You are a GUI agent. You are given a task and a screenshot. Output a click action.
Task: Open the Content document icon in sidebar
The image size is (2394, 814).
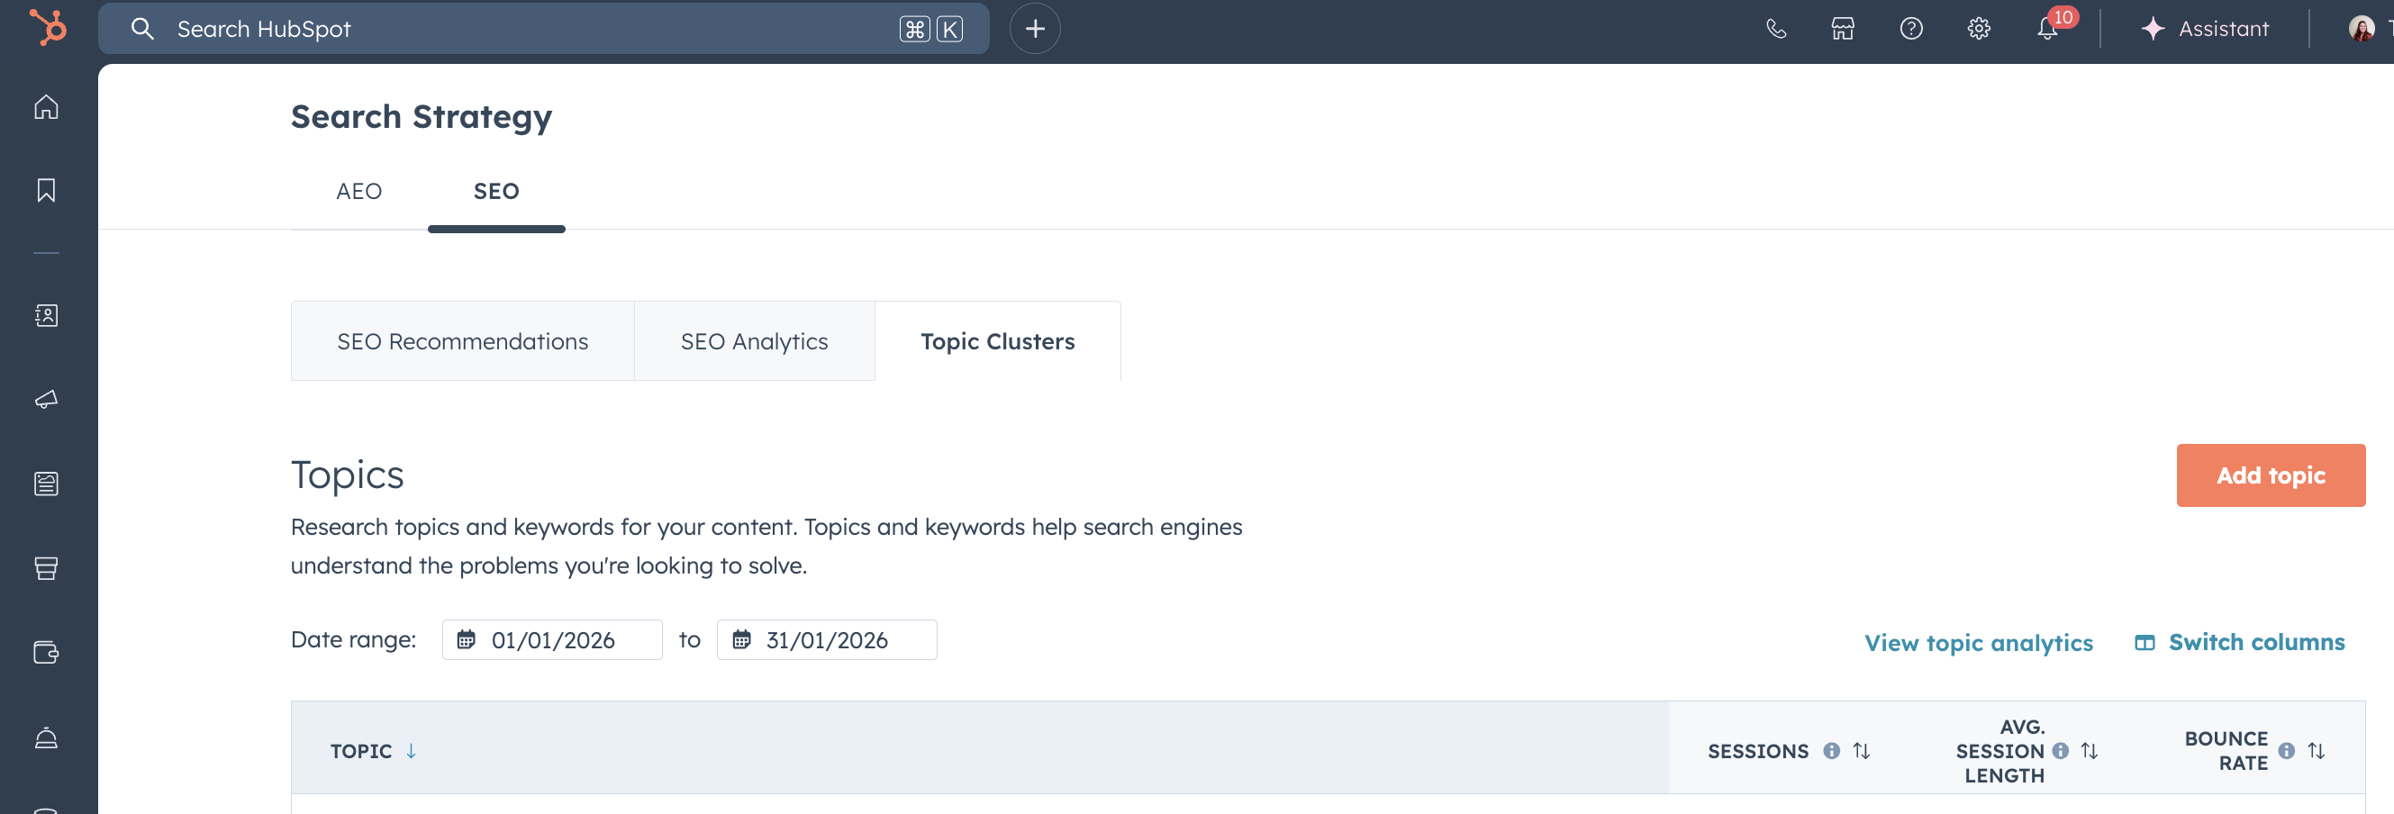[46, 483]
